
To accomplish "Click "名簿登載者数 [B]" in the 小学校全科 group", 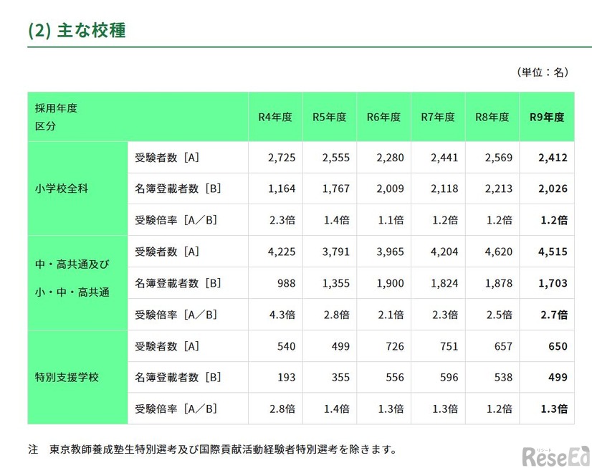I will 178,188.
